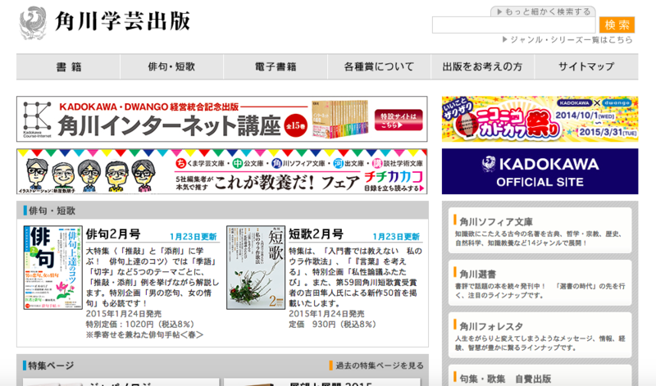Open 句集・歌集 自費出版 sidebar card

pyautogui.click(x=540, y=375)
